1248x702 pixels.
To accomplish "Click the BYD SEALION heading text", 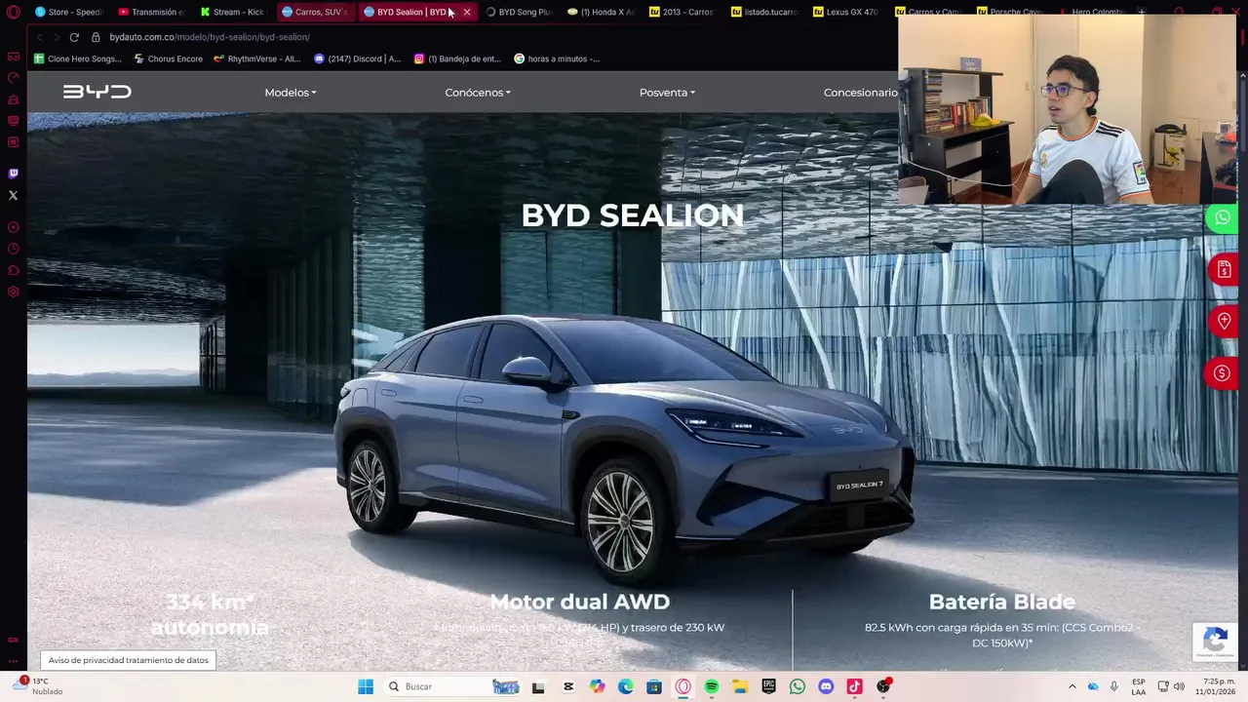I will point(632,215).
